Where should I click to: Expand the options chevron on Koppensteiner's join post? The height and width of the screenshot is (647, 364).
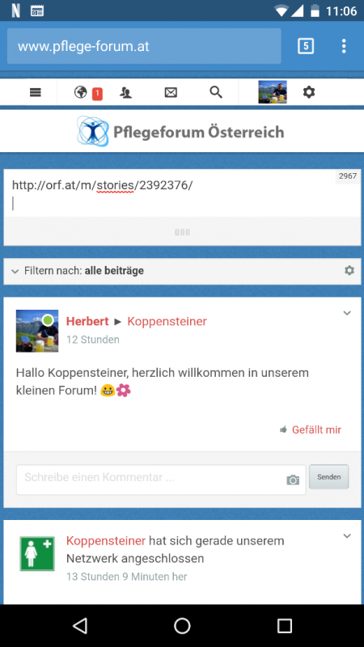pyautogui.click(x=347, y=536)
